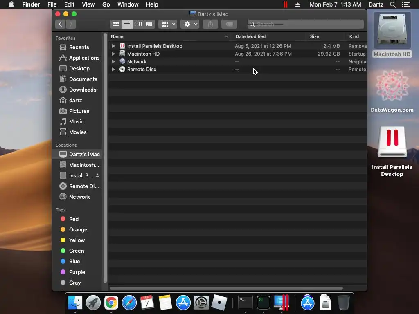Screen dimensions: 419x314
Task: Open Terminal from the Dock
Action: 246,303
